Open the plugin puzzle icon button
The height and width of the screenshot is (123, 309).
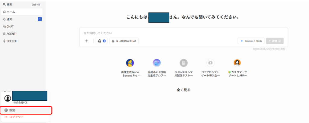click(x=101, y=41)
